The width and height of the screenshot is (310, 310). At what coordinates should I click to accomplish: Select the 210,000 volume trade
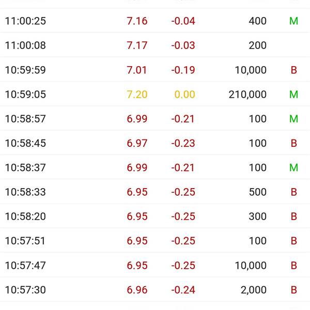tap(247, 95)
